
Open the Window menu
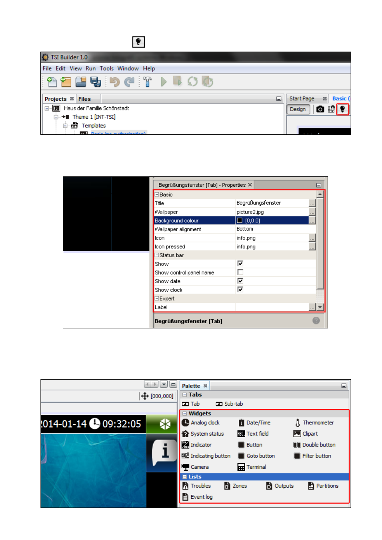click(x=128, y=68)
